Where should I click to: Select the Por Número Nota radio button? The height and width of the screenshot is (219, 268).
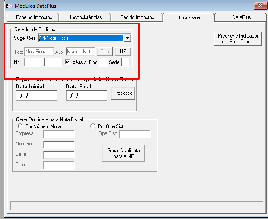click(x=20, y=126)
